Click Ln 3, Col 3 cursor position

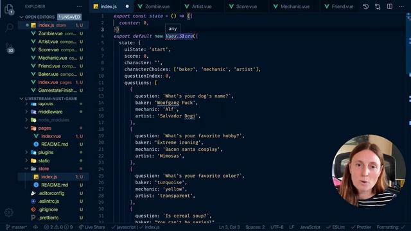[x=229, y=227]
